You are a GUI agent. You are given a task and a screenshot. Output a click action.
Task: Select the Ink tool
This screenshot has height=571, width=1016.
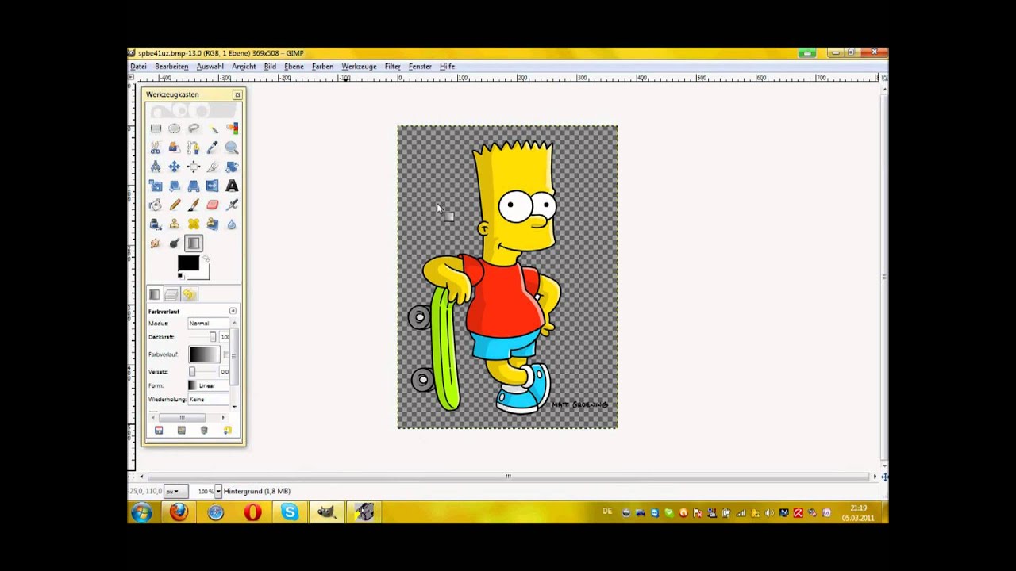(x=156, y=224)
